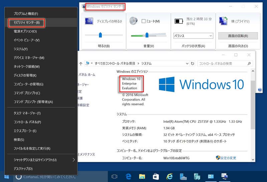Viewport: 267px width, 182px height.
Task: Open the address bar history dropdown
Action: tap(187, 63)
